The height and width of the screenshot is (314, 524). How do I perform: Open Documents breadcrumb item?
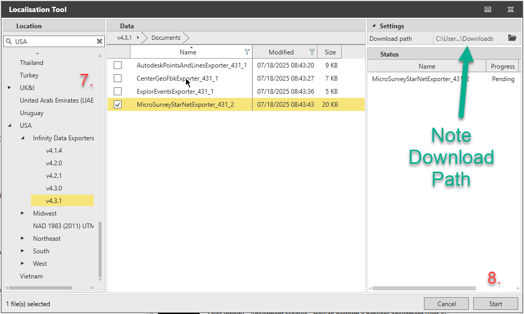(x=166, y=38)
